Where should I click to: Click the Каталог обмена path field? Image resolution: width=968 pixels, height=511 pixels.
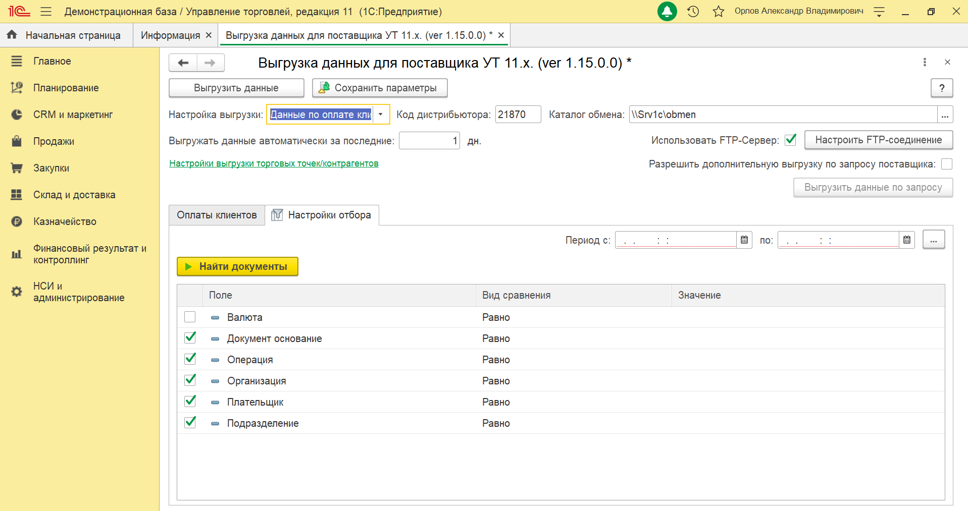(x=783, y=115)
